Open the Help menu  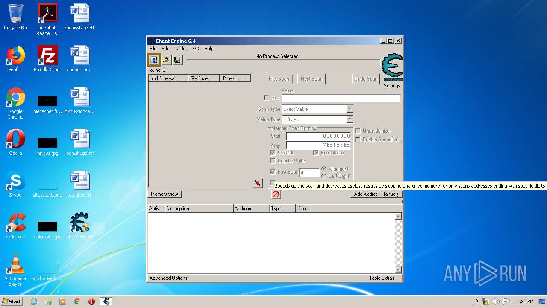[x=209, y=49]
